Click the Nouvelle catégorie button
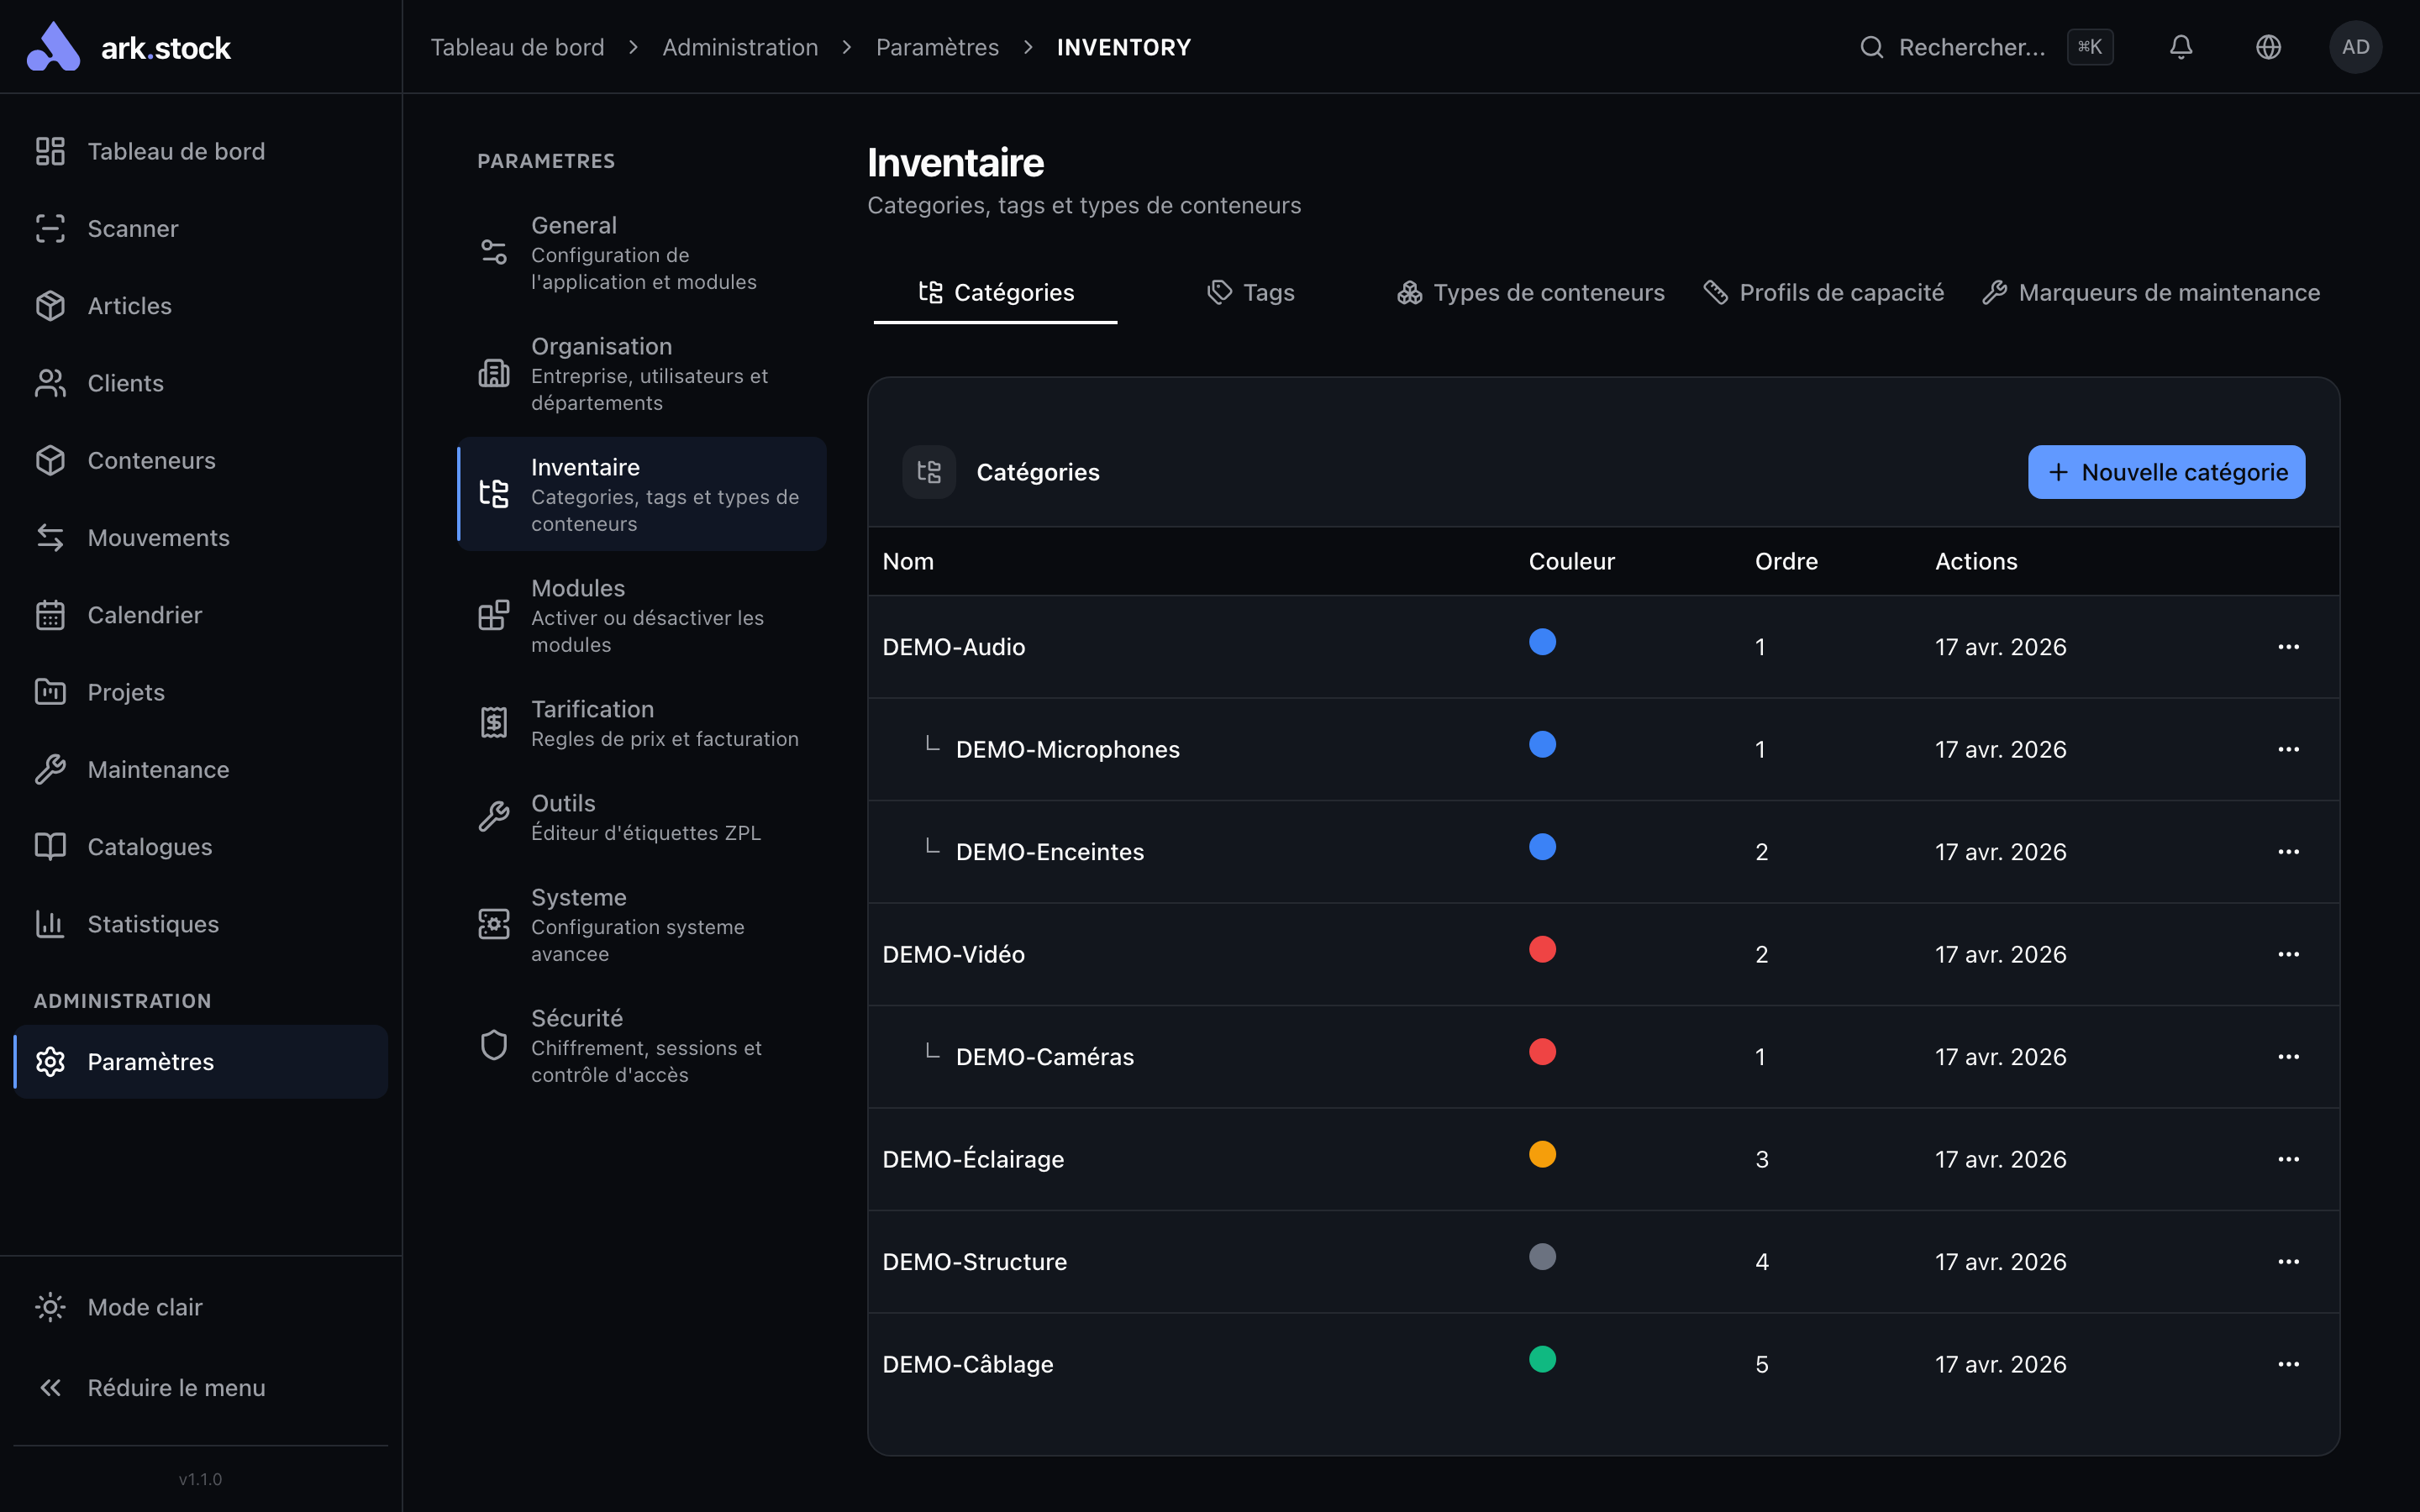The width and height of the screenshot is (2420, 1512). click(x=2166, y=472)
